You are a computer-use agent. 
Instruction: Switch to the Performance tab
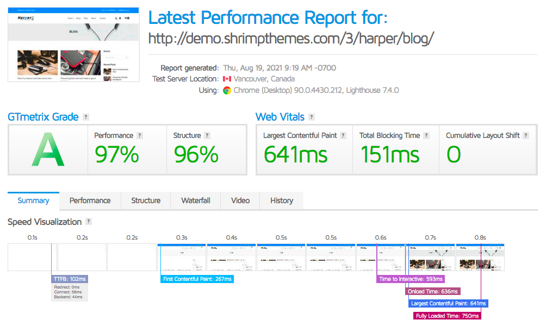pos(90,200)
